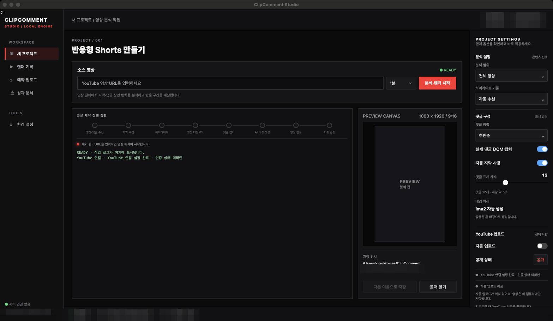Click the green 서버 연결 없음 indicator dot
This screenshot has height=321, width=553.
pos(6,304)
